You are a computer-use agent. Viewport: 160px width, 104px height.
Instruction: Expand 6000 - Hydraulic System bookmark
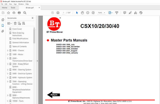point(8,78)
